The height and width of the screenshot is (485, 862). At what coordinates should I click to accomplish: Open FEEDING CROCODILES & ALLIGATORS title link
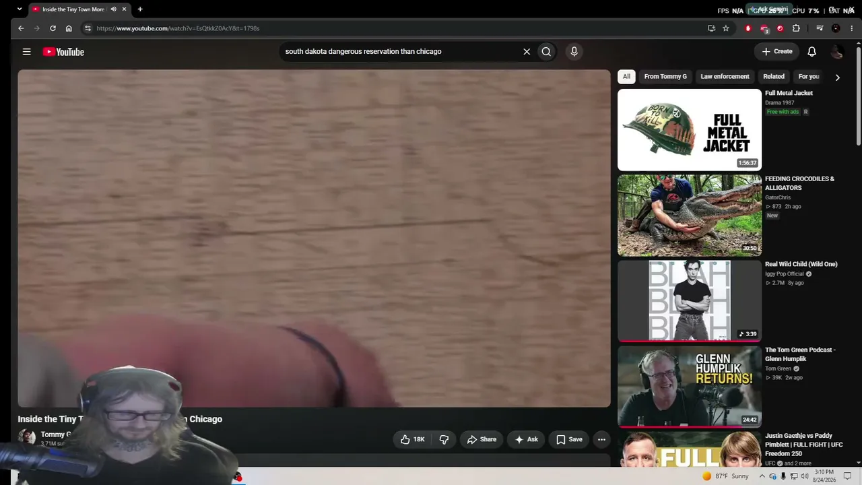click(x=799, y=183)
